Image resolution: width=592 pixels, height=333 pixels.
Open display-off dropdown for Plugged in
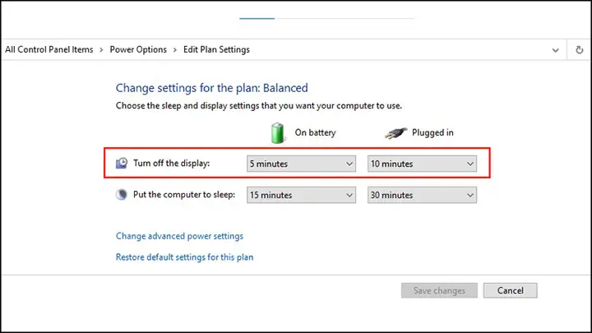pos(422,164)
